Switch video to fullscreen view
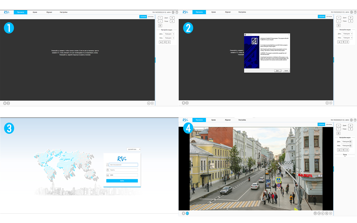This screenshot has width=357, height=223. pos(330,213)
